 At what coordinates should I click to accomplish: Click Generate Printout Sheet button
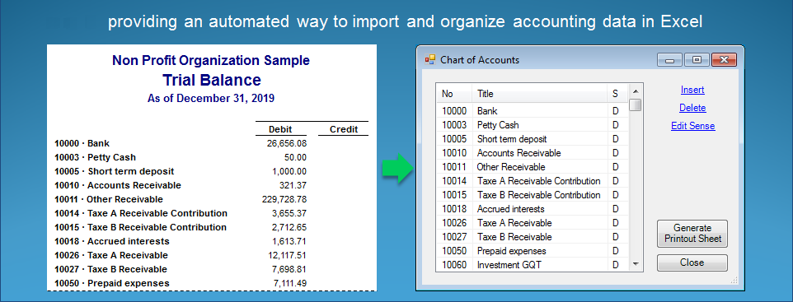click(692, 234)
